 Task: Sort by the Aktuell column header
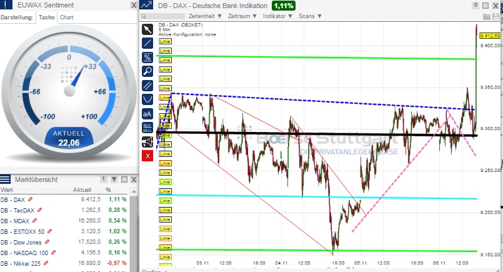click(82, 190)
